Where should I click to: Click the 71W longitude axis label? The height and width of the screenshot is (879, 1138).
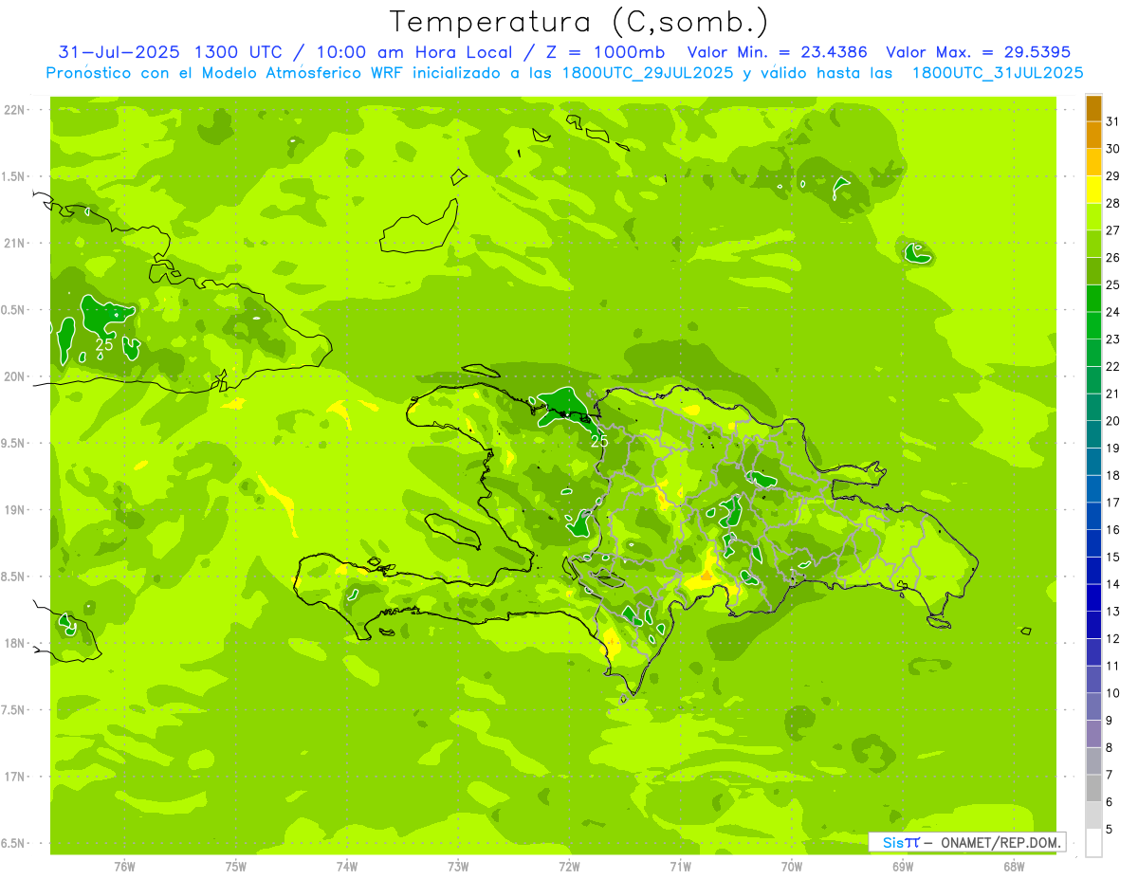(x=680, y=867)
